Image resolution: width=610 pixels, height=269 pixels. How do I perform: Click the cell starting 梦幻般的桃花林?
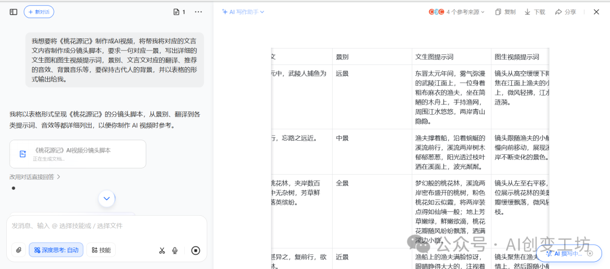(x=451, y=211)
